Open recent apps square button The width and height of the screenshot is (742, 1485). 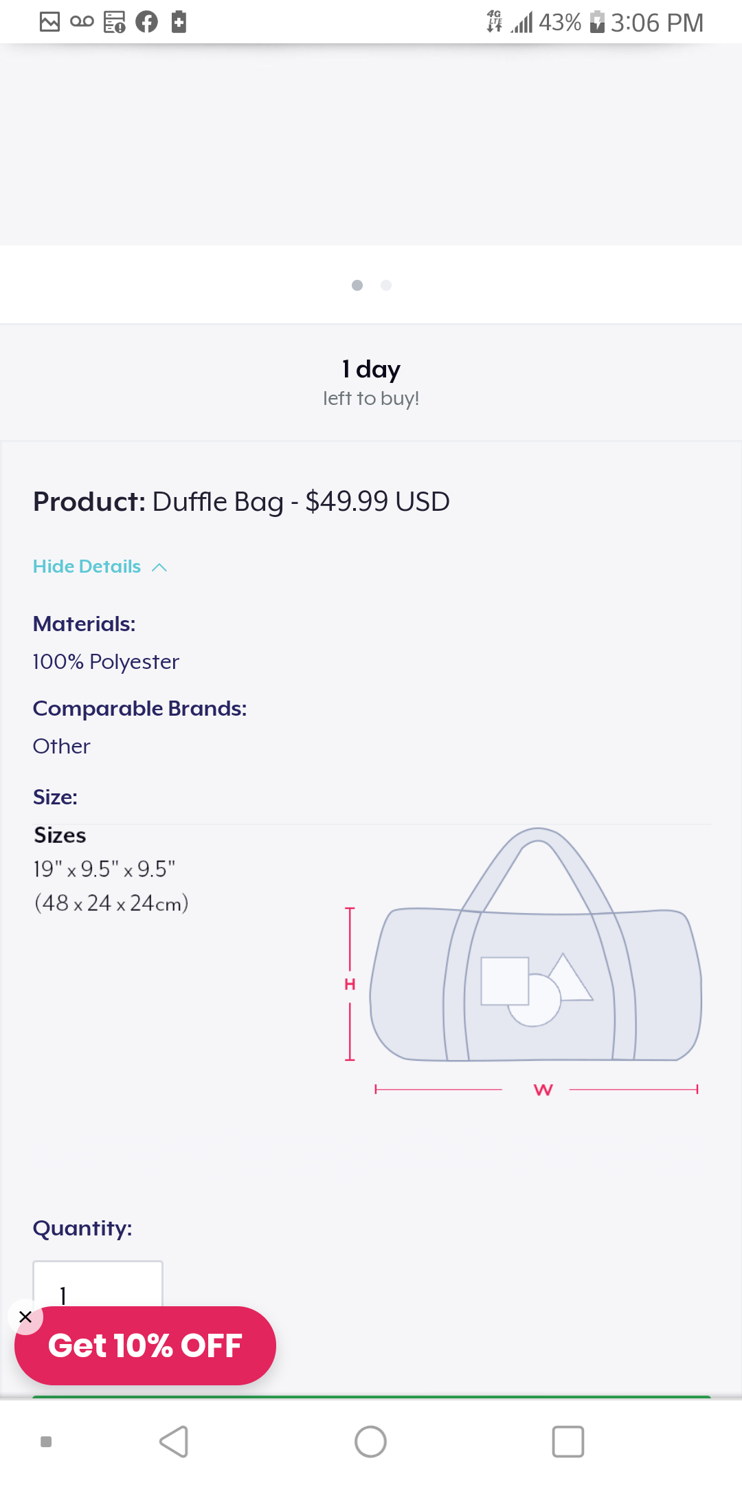567,1442
